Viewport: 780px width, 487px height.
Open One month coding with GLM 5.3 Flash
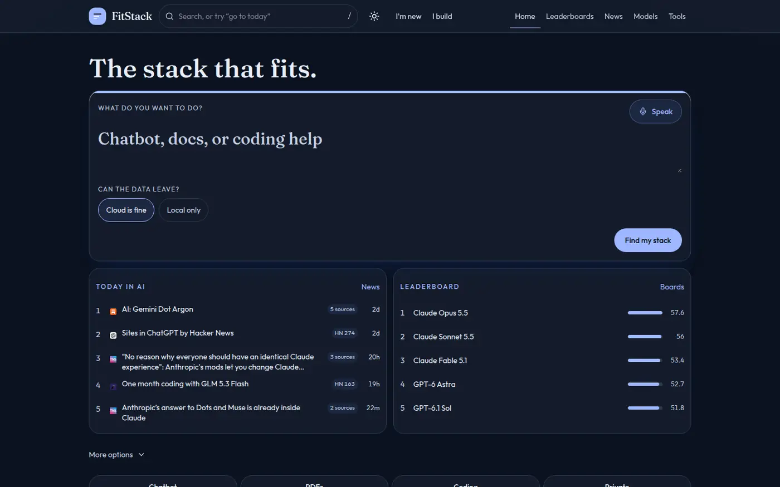(x=185, y=383)
